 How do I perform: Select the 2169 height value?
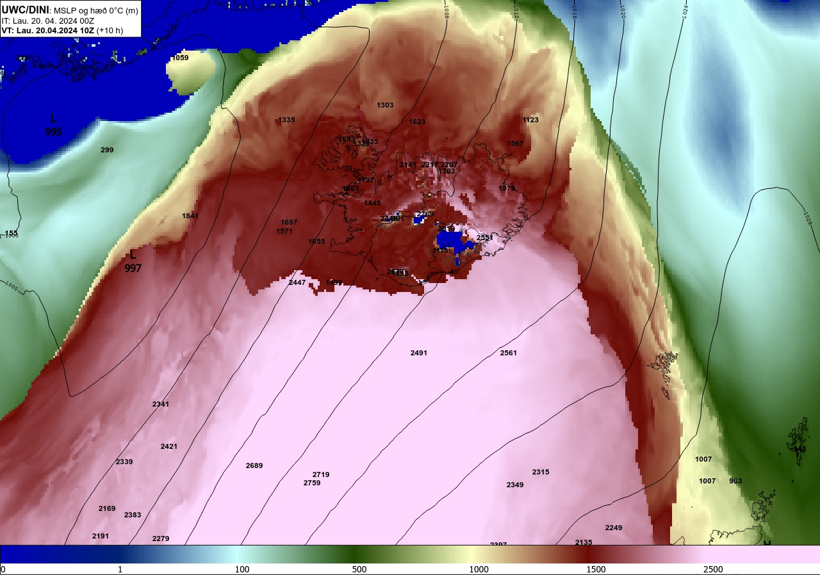click(x=107, y=508)
